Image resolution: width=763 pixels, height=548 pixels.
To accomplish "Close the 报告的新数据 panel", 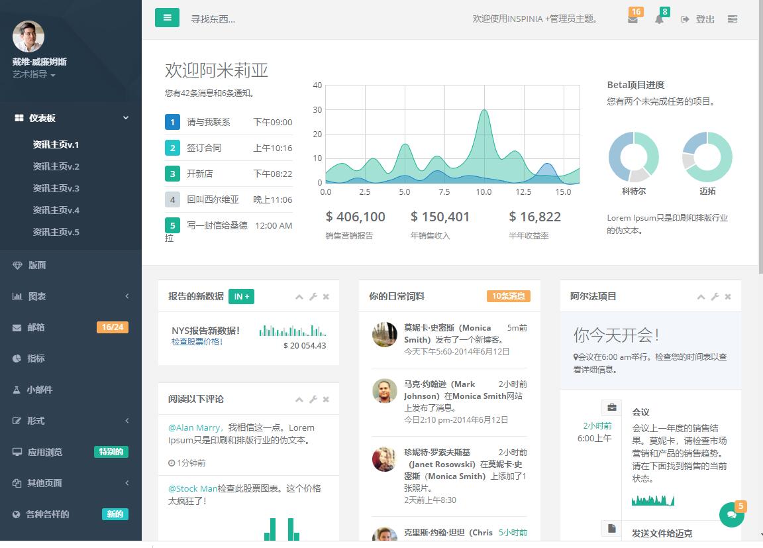I will (325, 296).
